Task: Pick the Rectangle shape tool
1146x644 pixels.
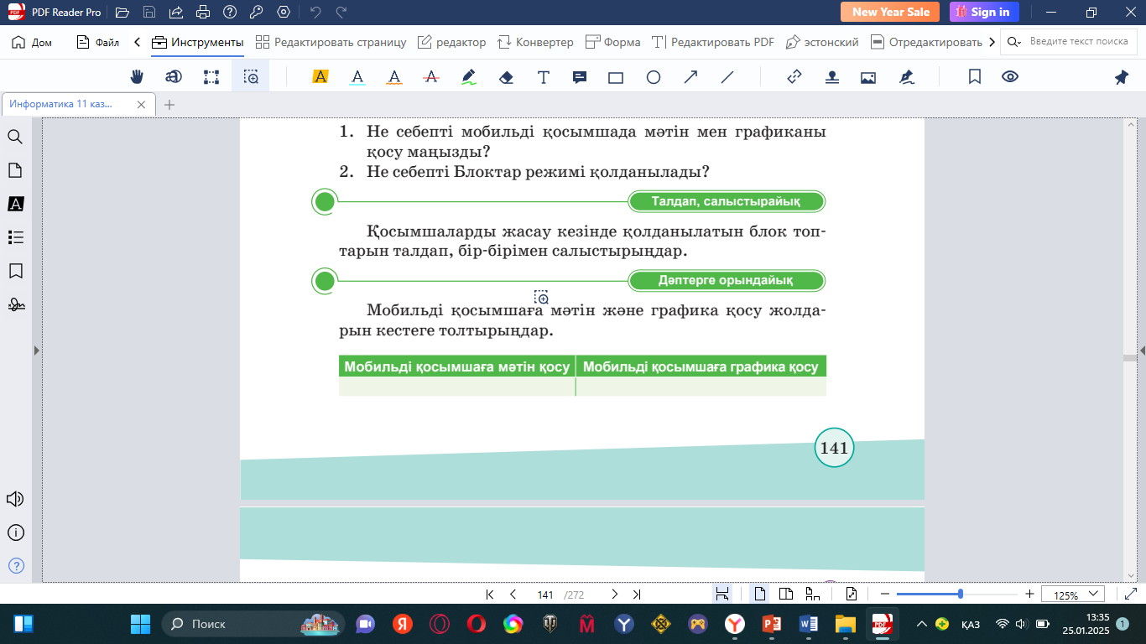Action: (616, 77)
